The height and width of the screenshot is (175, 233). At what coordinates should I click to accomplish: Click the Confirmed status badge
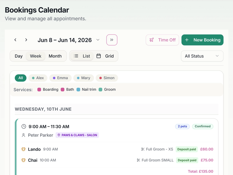pos(203,126)
